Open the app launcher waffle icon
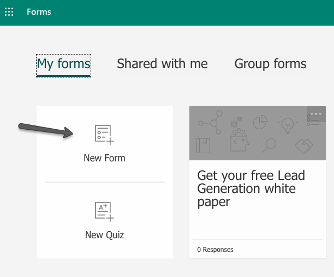334x277 pixels. (9, 12)
